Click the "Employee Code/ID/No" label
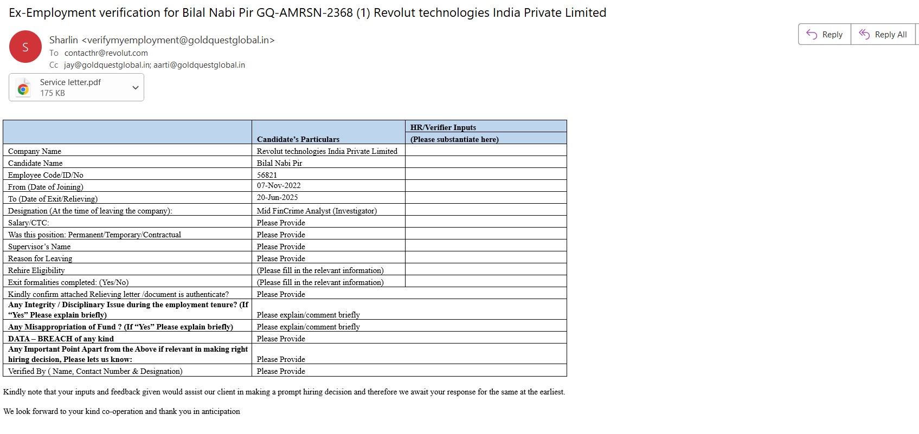919x434 pixels. click(46, 175)
